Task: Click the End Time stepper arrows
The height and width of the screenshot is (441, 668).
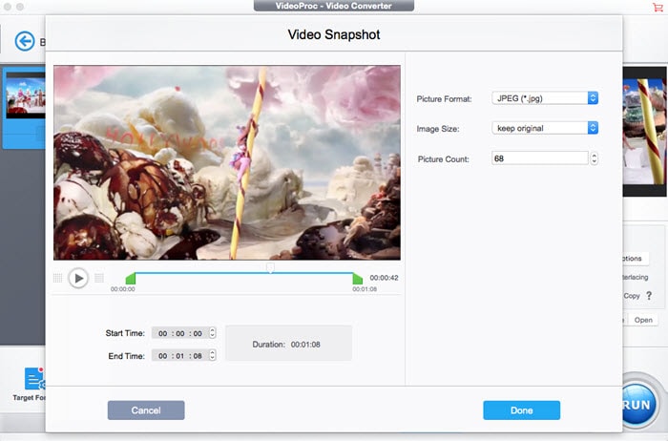Action: click(x=212, y=355)
